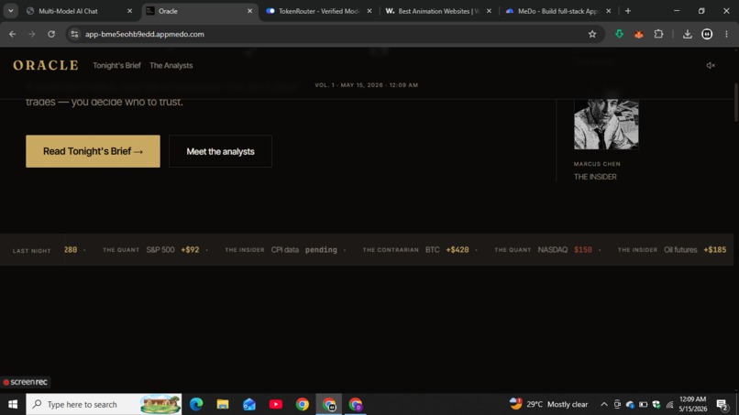Open the last Chrome profile icon on taskbar
Image resolution: width=739 pixels, height=415 pixels.
[356, 404]
